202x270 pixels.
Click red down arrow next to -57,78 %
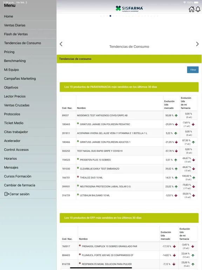[x=176, y=151]
